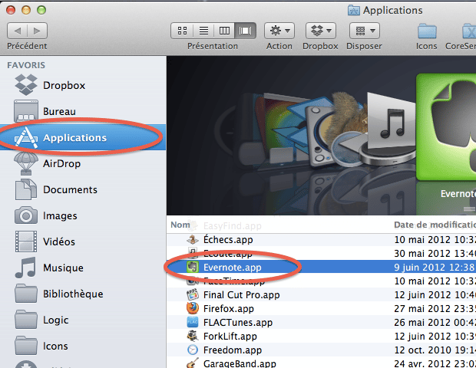Select Bibliothèque folder in the sidebar
This screenshot has height=368, width=476.
[x=83, y=294]
